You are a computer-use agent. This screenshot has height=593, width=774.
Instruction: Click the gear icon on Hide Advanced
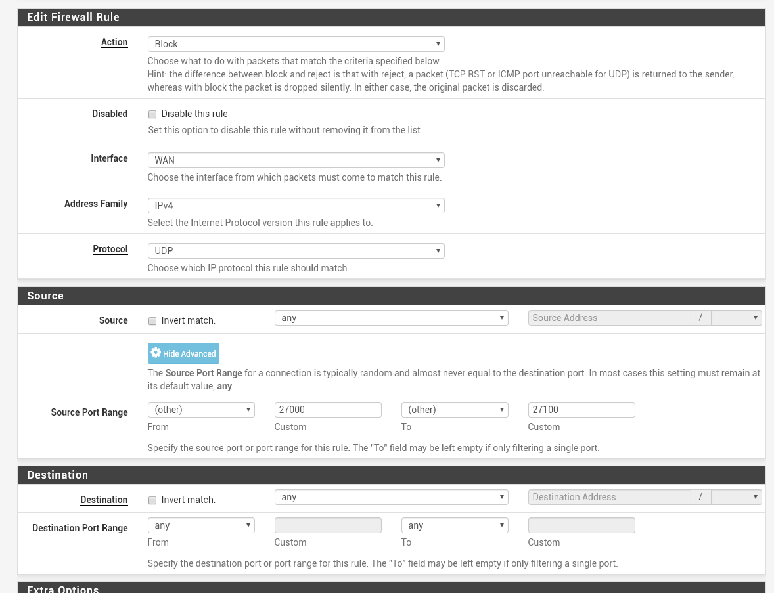point(156,353)
